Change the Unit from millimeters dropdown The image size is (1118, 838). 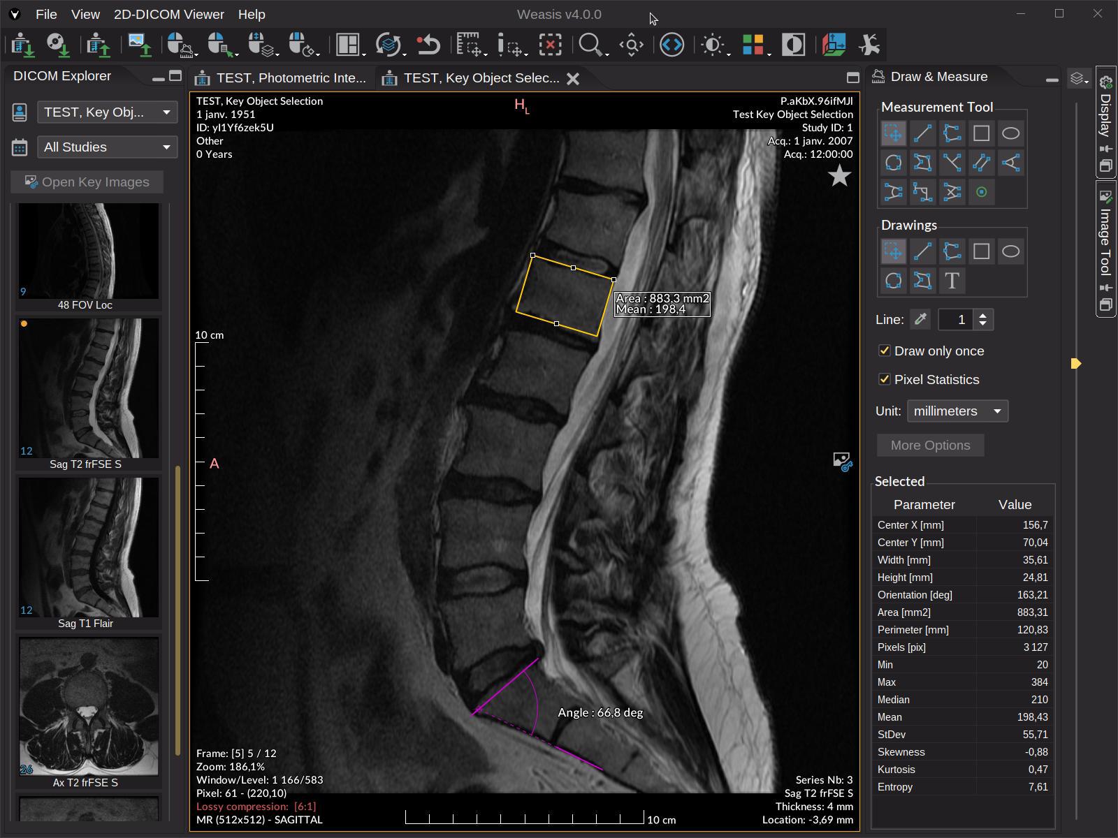tap(957, 411)
